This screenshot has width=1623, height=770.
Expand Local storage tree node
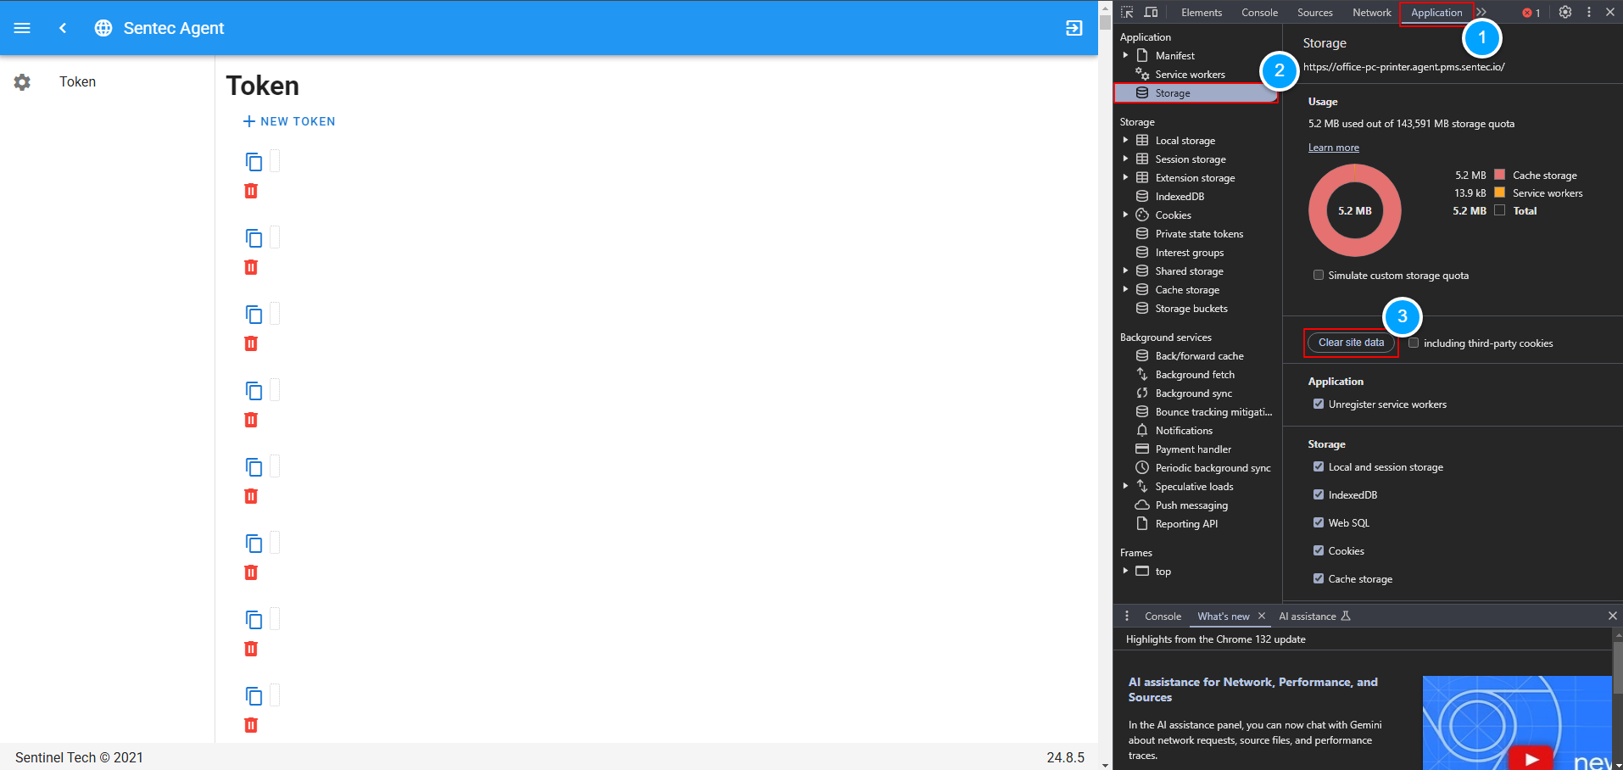point(1125,140)
